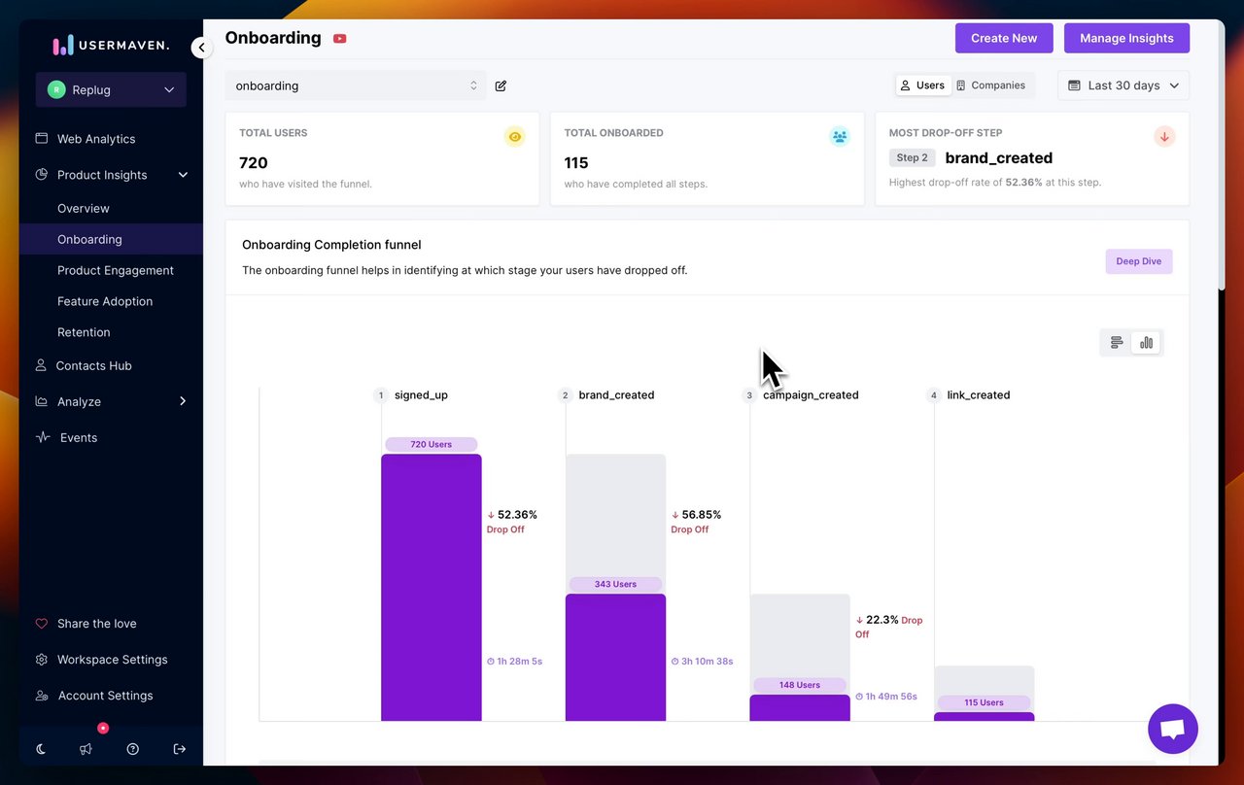This screenshot has width=1244, height=785.
Task: Toggle dark mode moon icon
Action: [x=41, y=749]
